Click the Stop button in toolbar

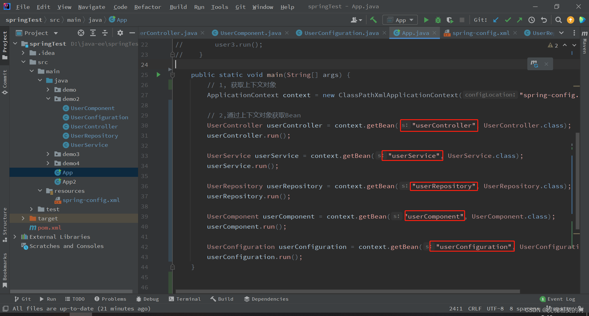(x=462, y=20)
